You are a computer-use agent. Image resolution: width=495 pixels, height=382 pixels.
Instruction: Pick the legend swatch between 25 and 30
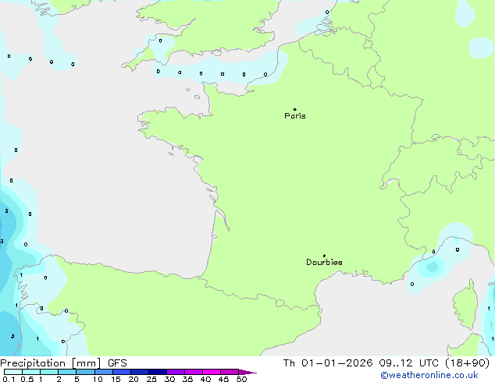pos(158,372)
